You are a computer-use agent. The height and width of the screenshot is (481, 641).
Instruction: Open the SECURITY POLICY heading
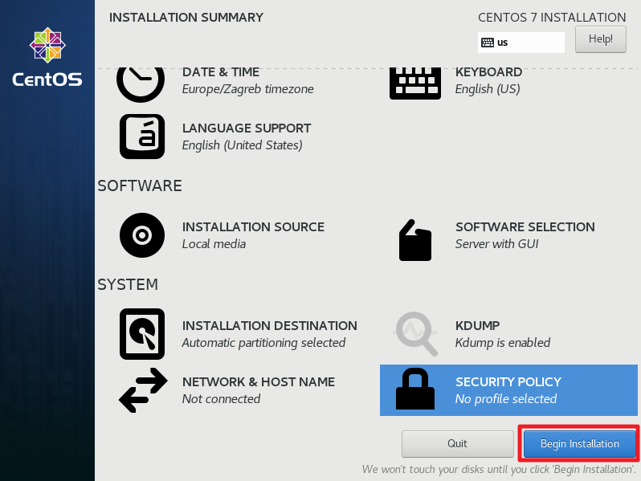point(508,382)
